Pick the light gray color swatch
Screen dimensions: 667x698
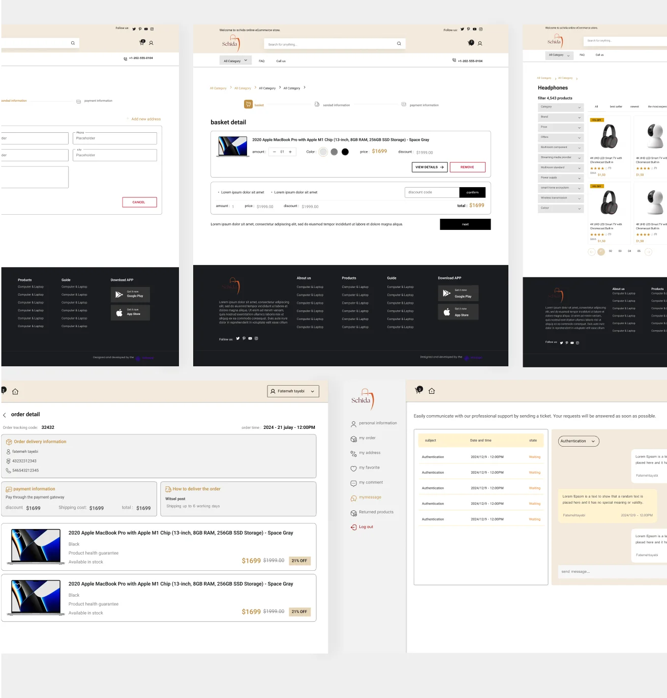click(323, 152)
